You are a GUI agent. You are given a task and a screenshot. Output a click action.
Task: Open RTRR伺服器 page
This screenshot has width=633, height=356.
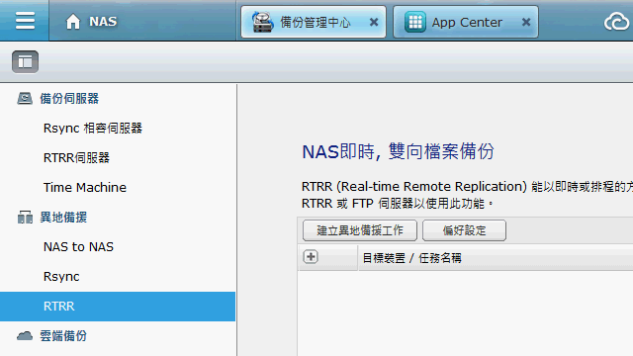tap(76, 158)
